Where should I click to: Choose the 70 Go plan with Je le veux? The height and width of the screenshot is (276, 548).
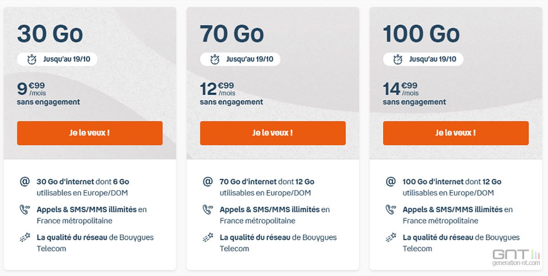[273, 133]
